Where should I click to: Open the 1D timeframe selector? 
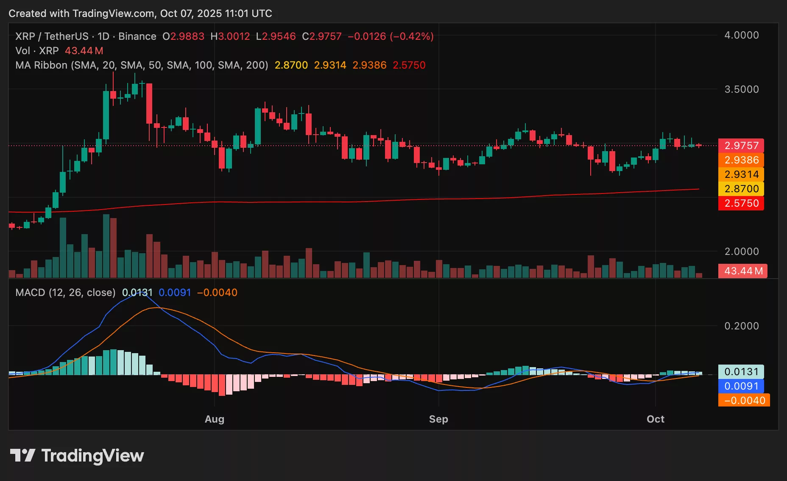point(104,36)
